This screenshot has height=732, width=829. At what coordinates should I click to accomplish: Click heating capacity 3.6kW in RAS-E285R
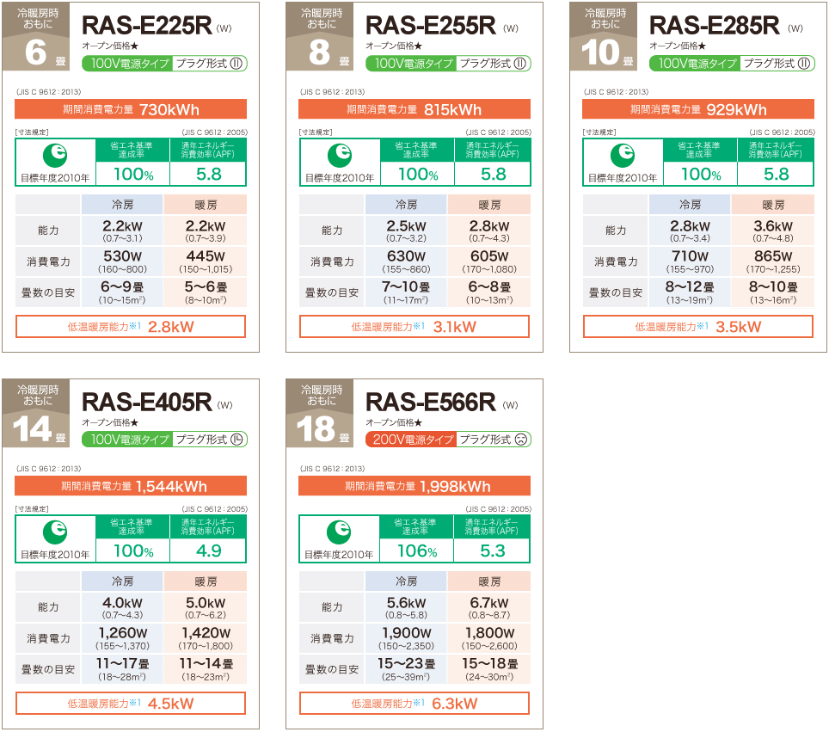tap(773, 226)
